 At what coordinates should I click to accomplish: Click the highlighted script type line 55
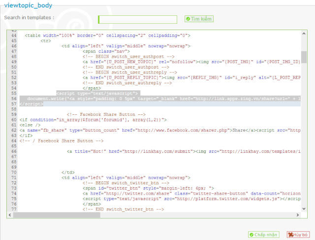(x=97, y=93)
